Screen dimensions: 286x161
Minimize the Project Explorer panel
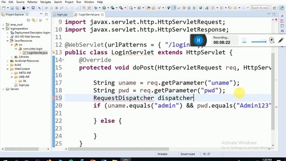pos(41,14)
